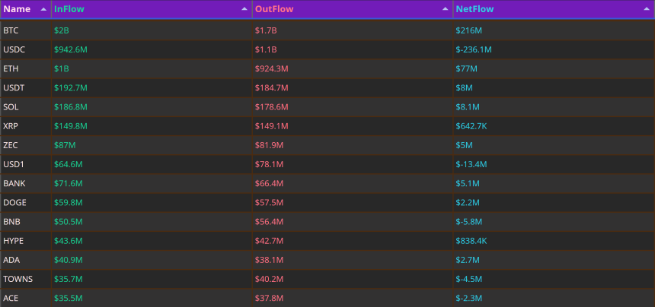Click the sort arrow beside Name header

(43, 9)
